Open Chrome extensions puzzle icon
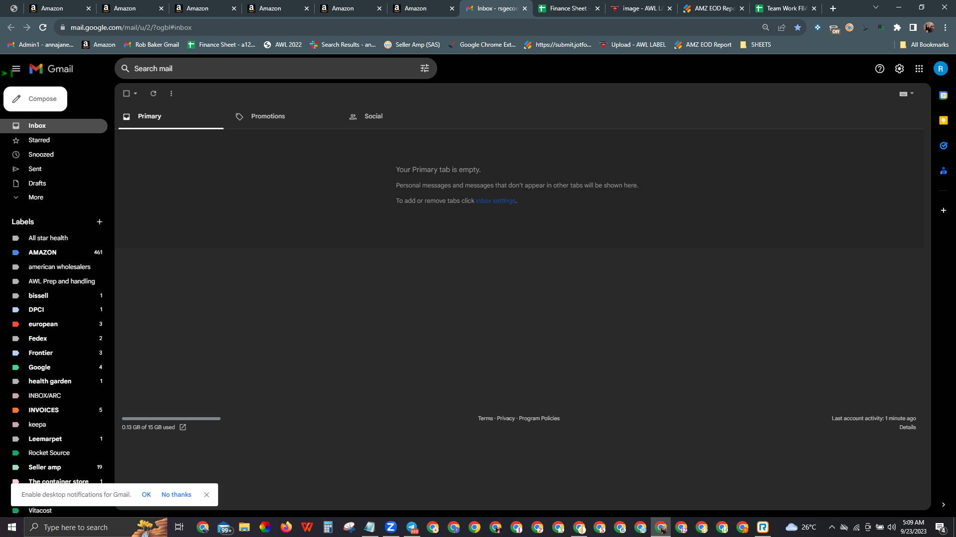The width and height of the screenshot is (956, 537). [897, 27]
